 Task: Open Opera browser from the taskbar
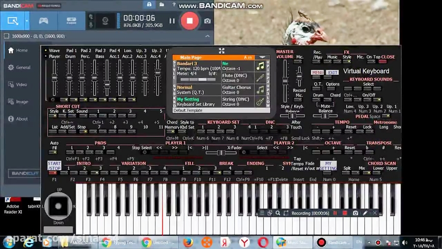pos(263,243)
